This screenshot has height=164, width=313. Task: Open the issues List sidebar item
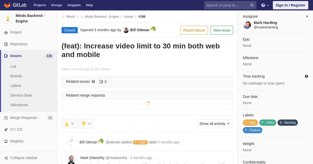pyautogui.click(x=13, y=66)
